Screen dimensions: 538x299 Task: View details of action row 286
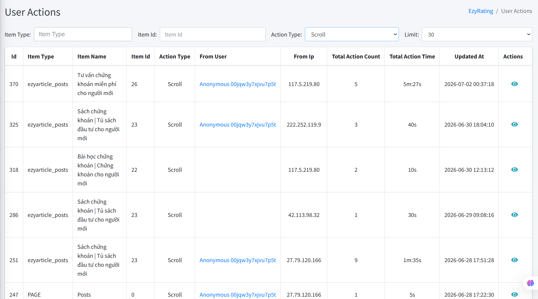point(514,215)
